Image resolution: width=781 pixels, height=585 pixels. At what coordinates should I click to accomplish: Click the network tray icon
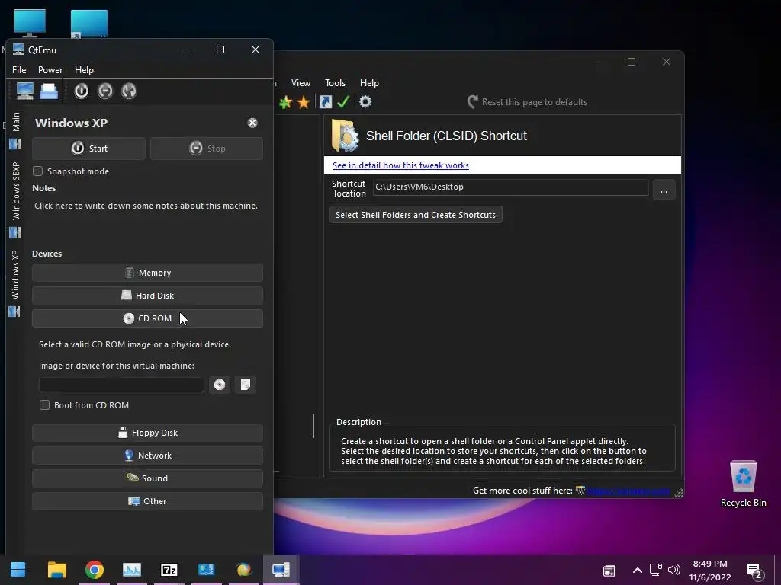click(x=655, y=571)
